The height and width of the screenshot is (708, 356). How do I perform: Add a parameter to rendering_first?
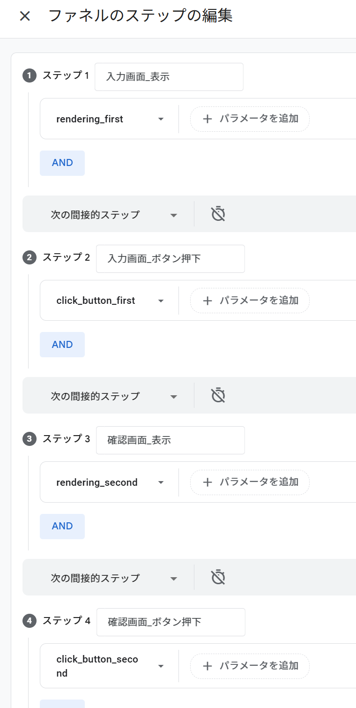coord(250,119)
